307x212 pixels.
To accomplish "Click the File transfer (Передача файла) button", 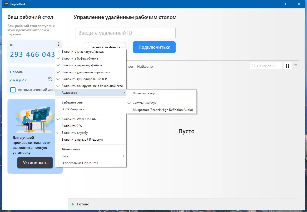I will [105, 45].
